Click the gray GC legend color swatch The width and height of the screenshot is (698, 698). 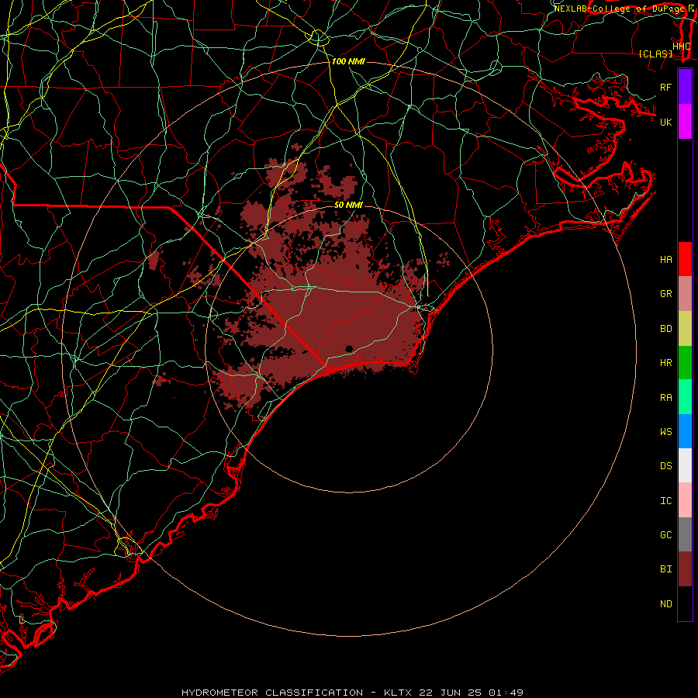685,534
